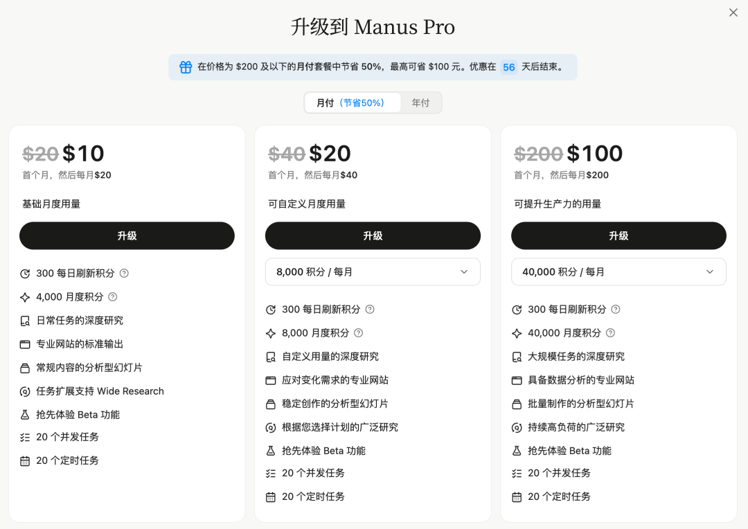Close the Manus Pro upgrade dialog

coord(733,12)
